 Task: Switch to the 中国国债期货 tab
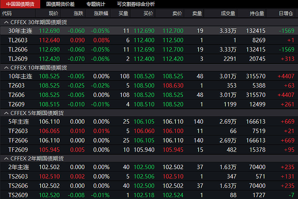coord(20,4)
